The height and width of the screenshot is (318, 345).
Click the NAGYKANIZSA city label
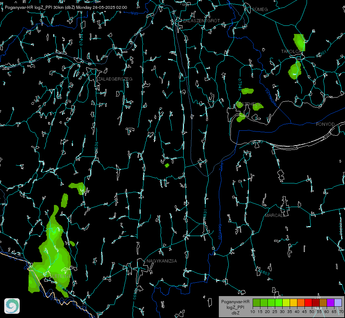click(162, 261)
